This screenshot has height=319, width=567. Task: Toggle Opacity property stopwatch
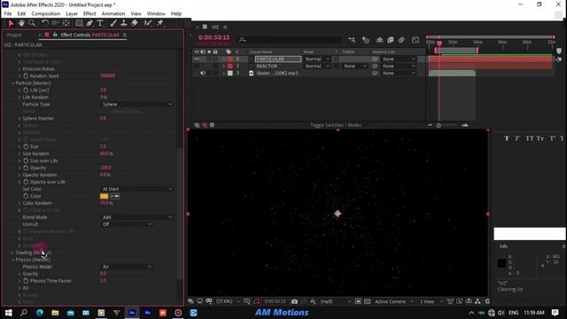(26, 167)
